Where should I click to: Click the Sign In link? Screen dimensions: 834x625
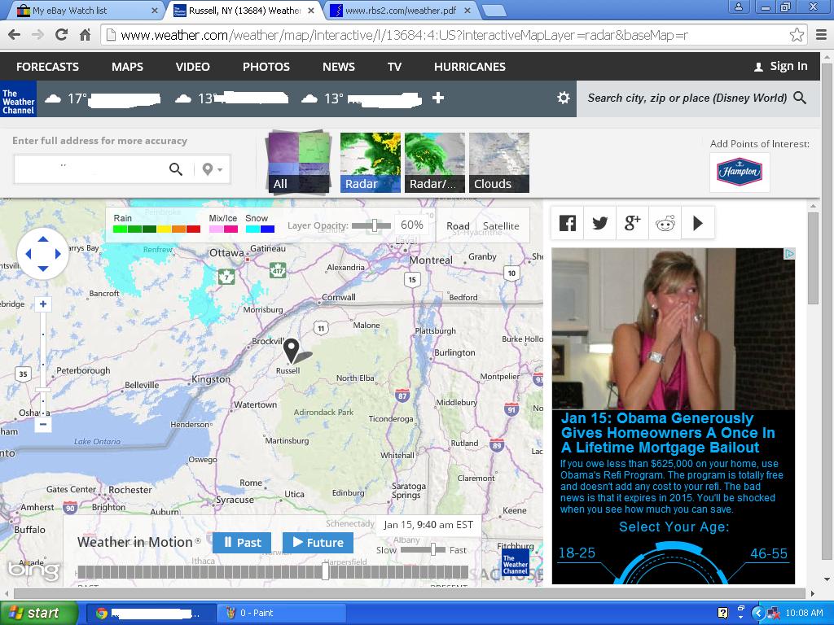(x=780, y=67)
